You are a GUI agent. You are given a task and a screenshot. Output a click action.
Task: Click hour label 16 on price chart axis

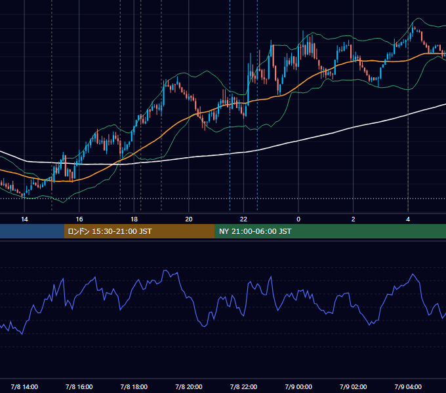point(79,219)
